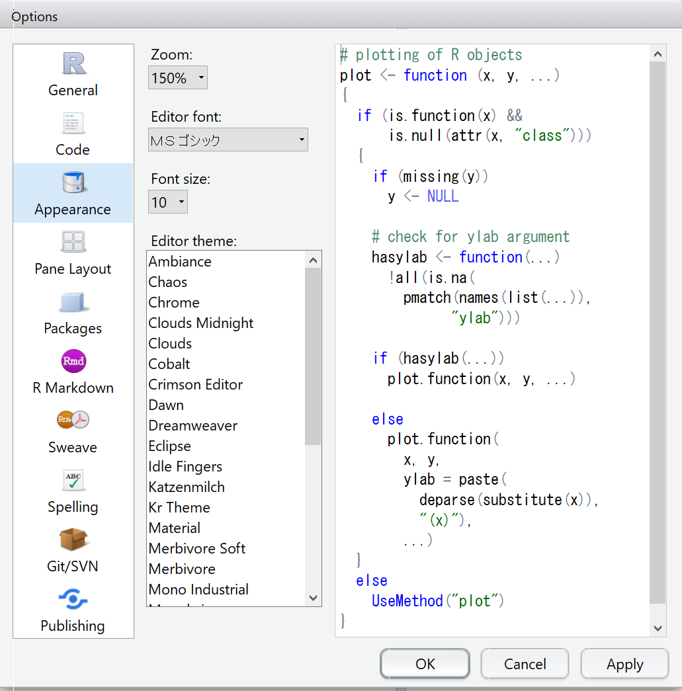Open R Markdown Rmd icon
682x691 pixels.
(73, 361)
